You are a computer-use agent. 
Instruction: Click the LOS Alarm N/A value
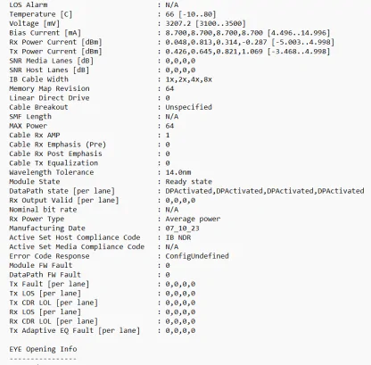tap(172, 4)
